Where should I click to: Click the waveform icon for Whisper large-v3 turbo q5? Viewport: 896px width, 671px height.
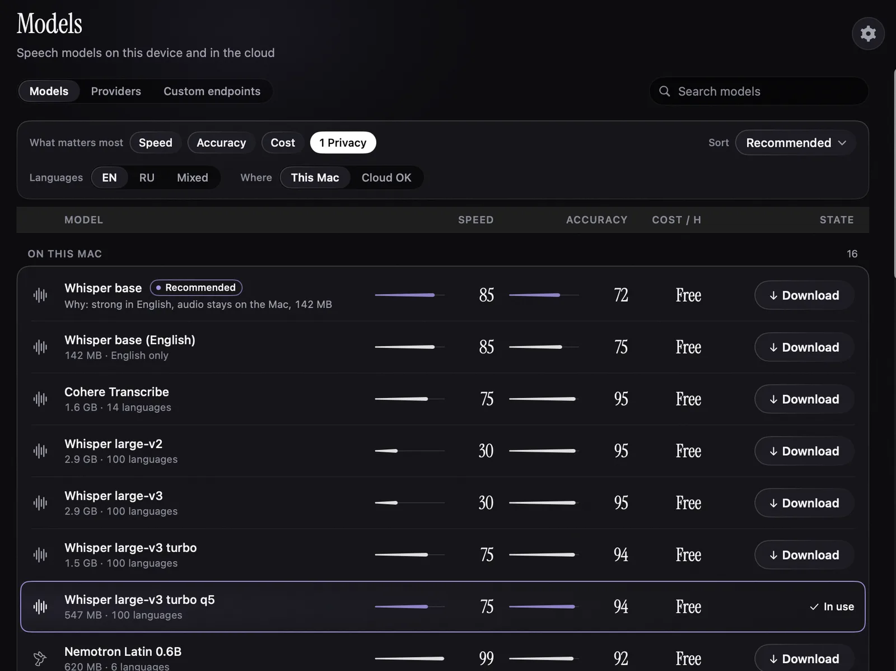(x=40, y=607)
